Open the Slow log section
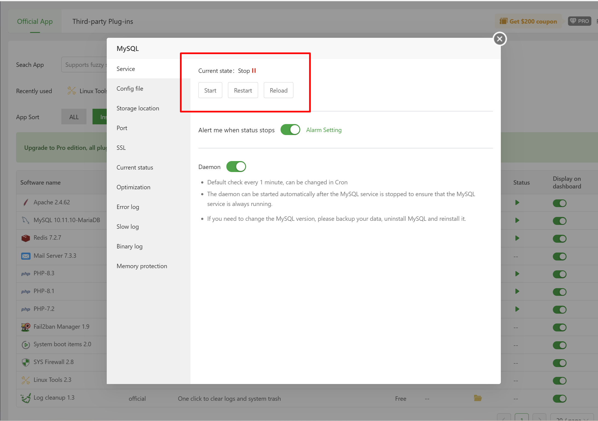598x421 pixels. pyautogui.click(x=128, y=227)
